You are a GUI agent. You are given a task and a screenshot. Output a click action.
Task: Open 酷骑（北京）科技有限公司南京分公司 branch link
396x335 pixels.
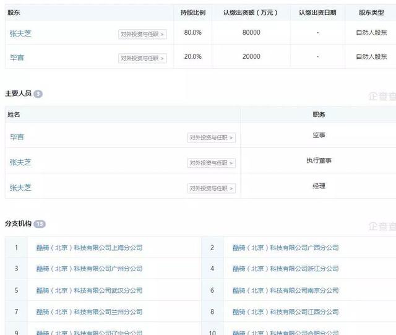(x=286, y=290)
